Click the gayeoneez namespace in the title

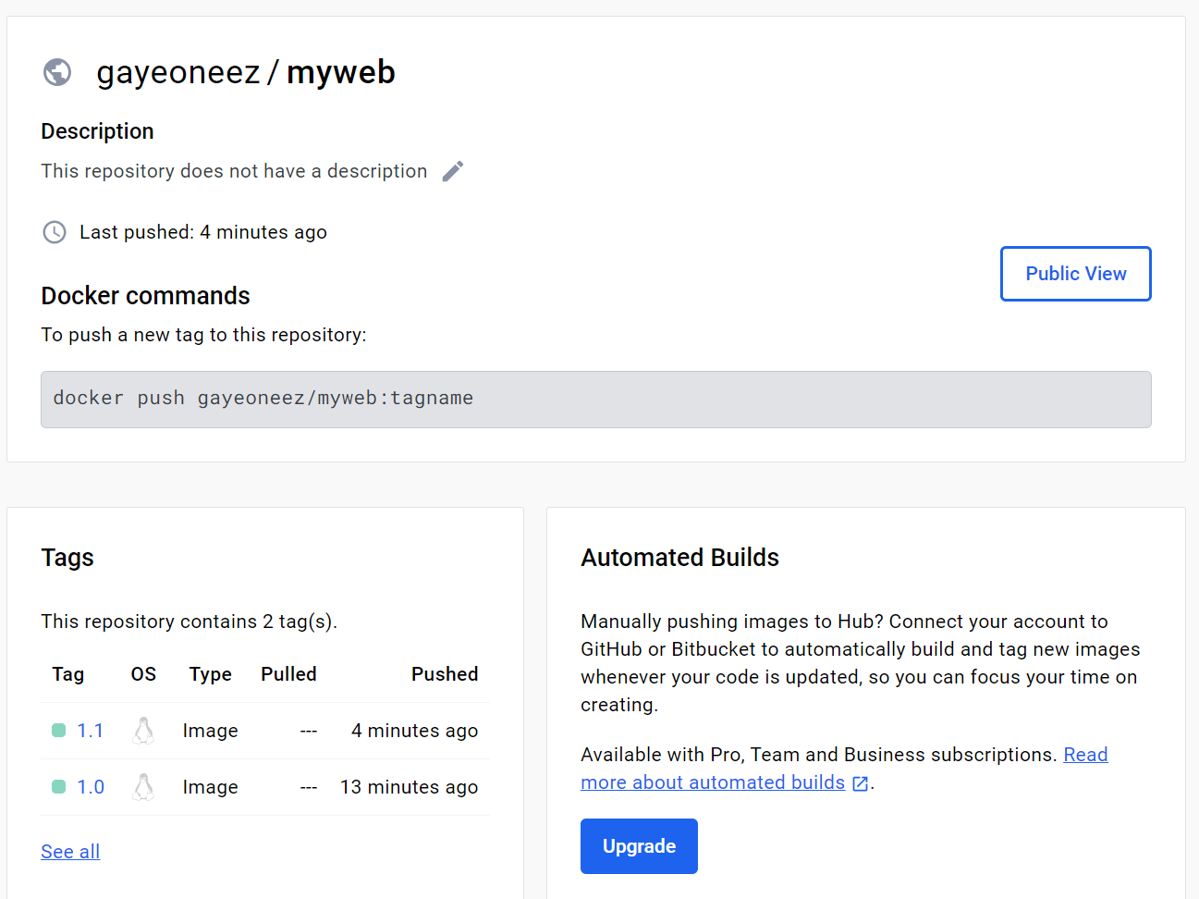tap(177, 72)
